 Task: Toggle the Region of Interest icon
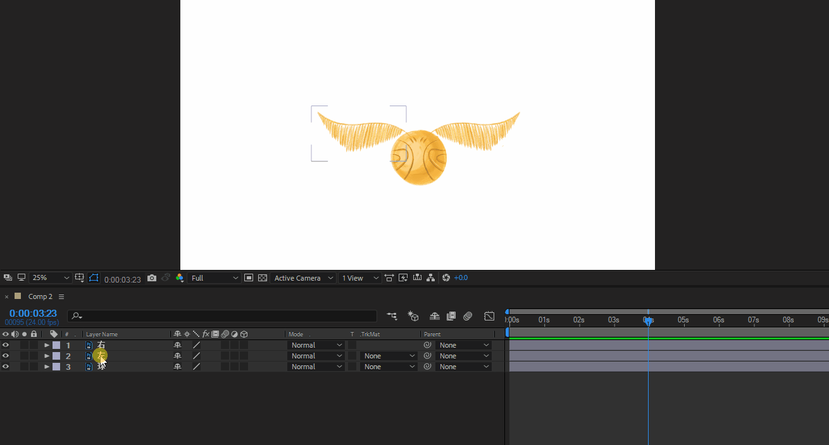[x=249, y=277]
